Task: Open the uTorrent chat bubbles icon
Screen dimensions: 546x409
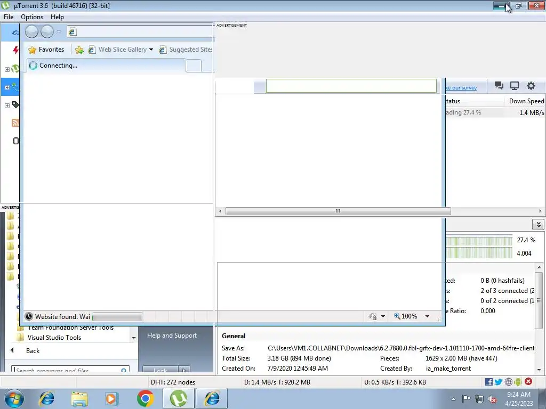Action: click(x=499, y=86)
